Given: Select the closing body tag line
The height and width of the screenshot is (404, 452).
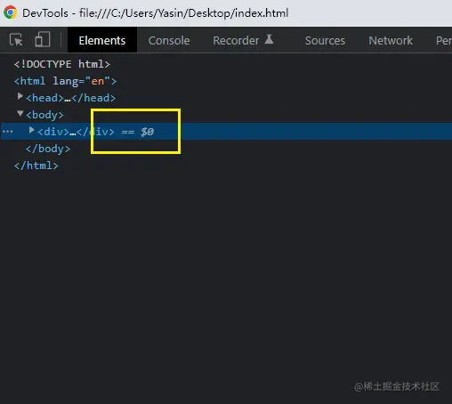Looking at the screenshot, I should coord(48,149).
